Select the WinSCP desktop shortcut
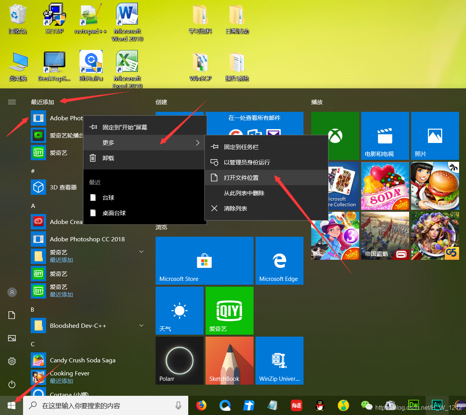The height and width of the screenshot is (415, 466). (x=200, y=66)
